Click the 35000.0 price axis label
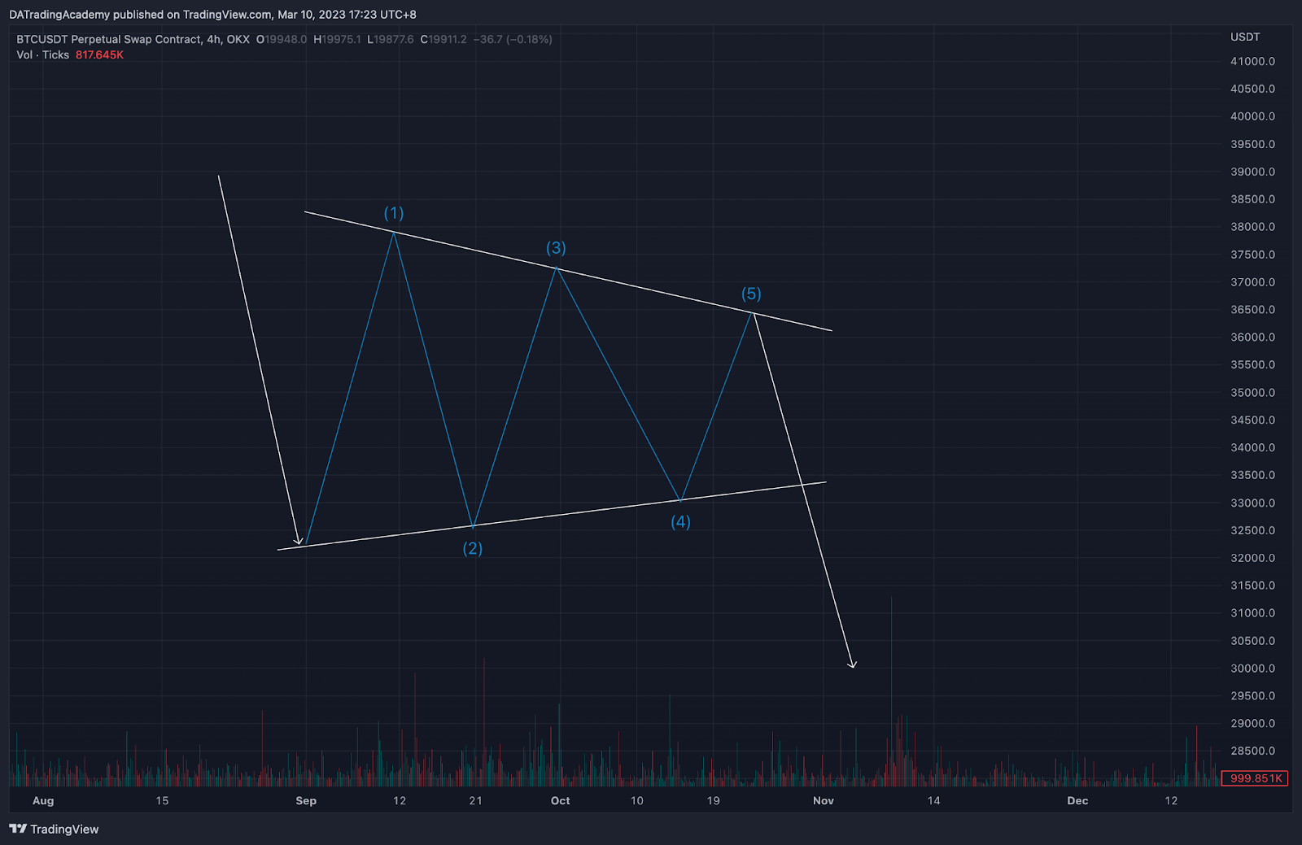This screenshot has width=1302, height=845. (1253, 393)
